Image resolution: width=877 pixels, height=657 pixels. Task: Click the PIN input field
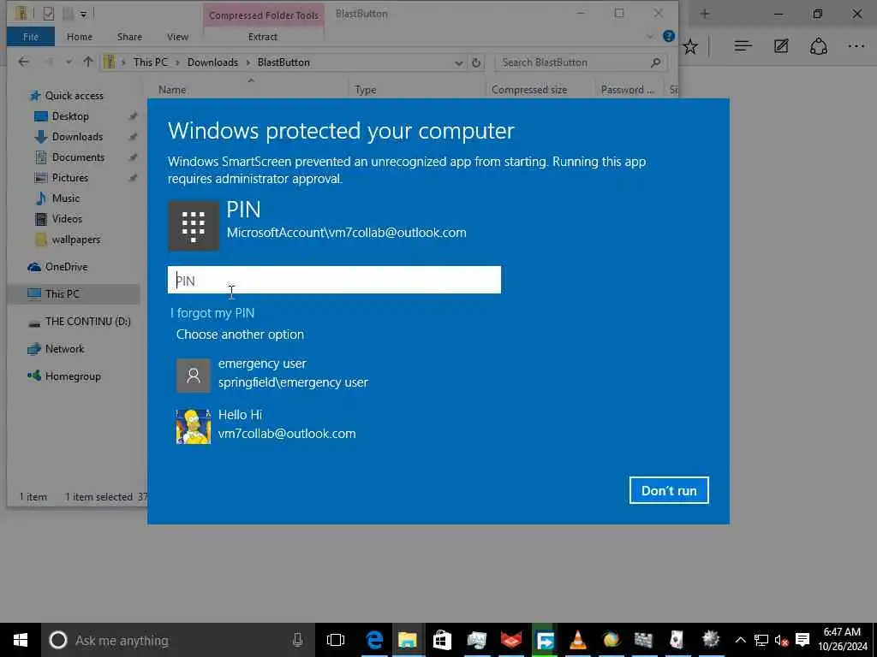click(334, 280)
